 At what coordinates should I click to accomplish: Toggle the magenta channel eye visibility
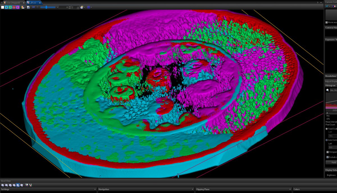pos(18,7)
